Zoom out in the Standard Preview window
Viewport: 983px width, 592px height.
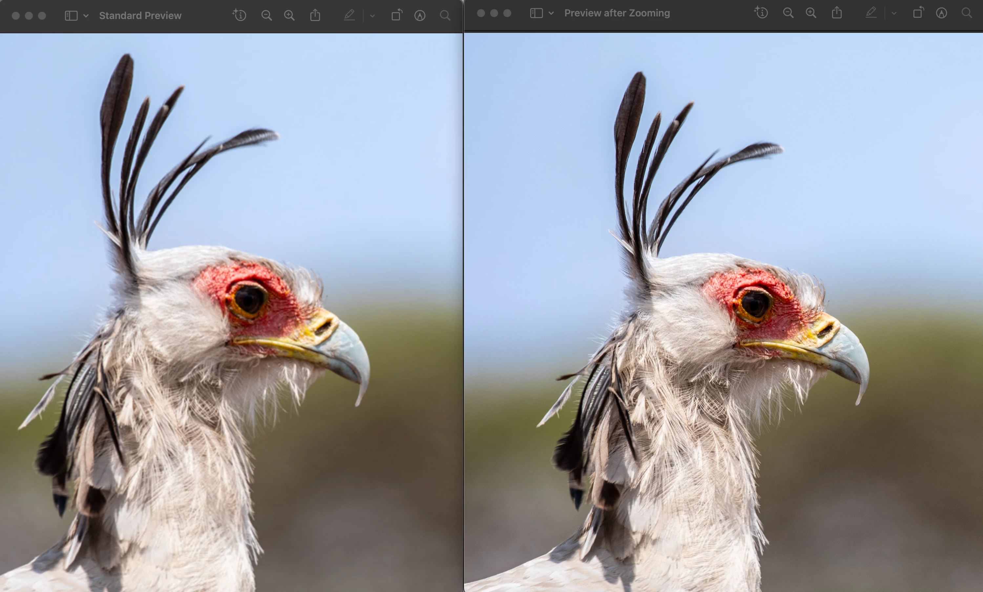point(266,15)
